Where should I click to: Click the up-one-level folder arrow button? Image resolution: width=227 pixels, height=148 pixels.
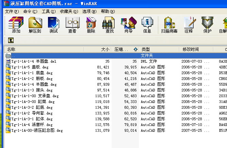point(11,40)
